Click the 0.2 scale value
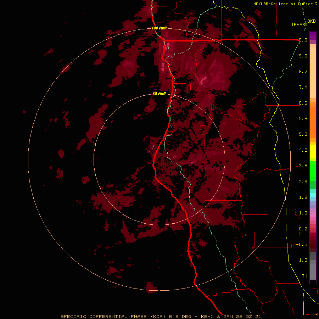The width and height of the screenshot is (319, 319). pyautogui.click(x=303, y=229)
